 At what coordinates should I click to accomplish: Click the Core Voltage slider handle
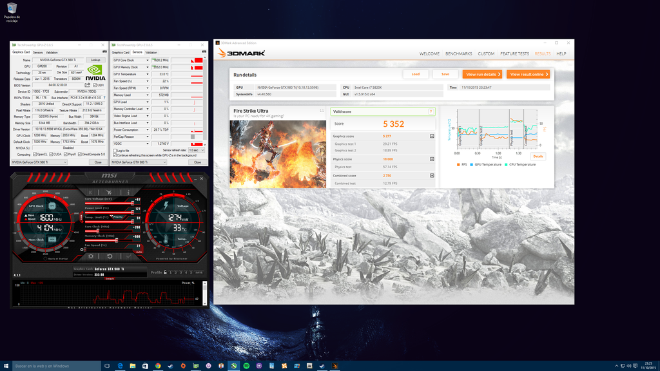click(133, 203)
